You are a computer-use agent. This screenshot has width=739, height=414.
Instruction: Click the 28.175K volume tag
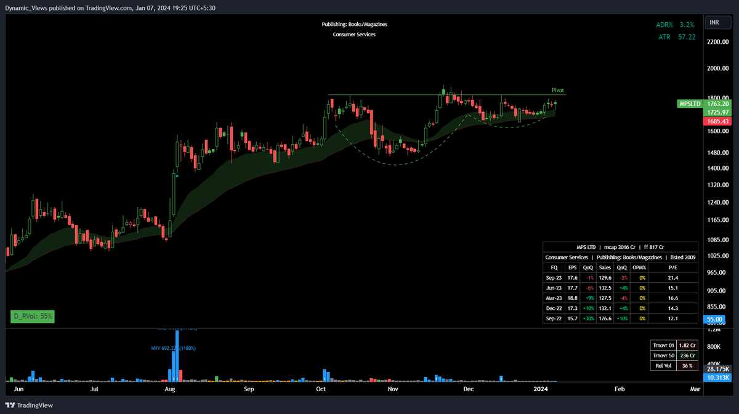tap(719, 369)
